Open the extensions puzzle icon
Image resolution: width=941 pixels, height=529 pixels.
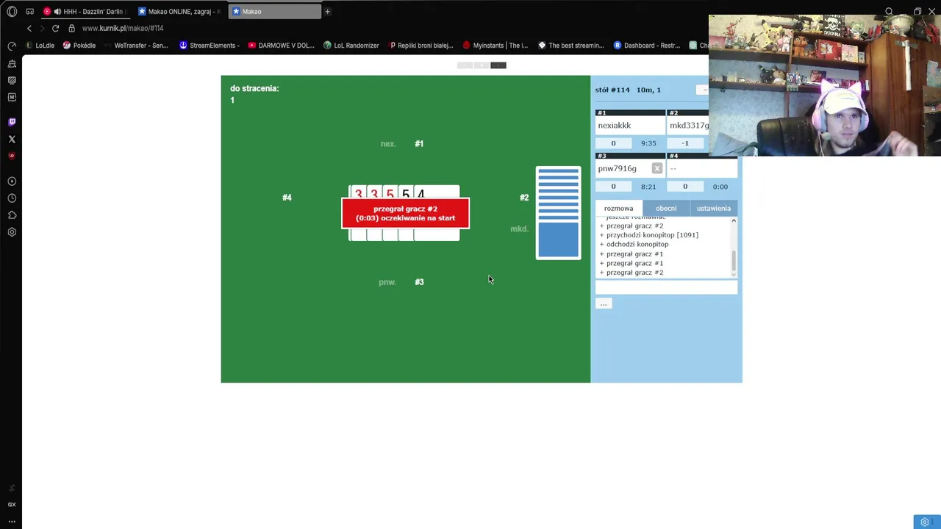click(x=12, y=215)
